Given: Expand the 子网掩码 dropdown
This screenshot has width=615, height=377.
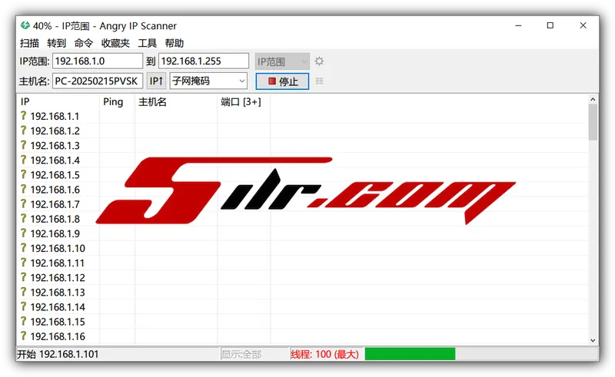Looking at the screenshot, I should tap(208, 81).
